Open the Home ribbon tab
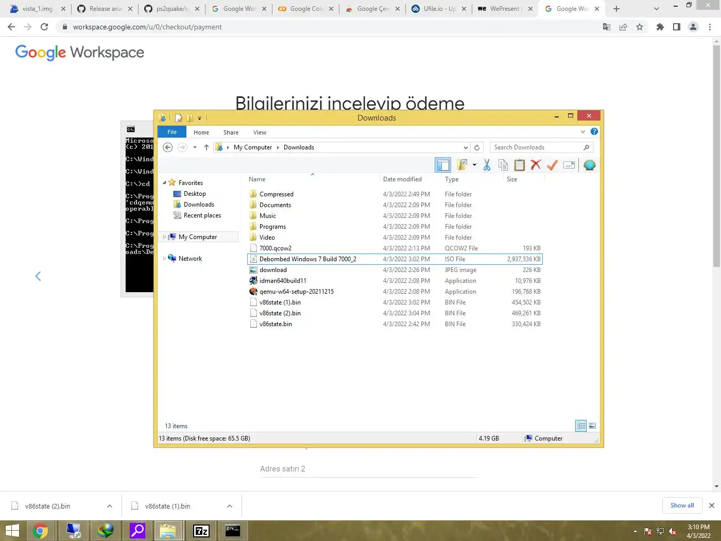Screen dimensions: 721x541 click(201, 132)
